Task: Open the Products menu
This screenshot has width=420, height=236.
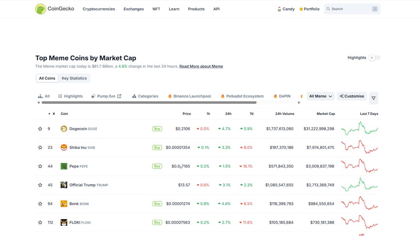Action: pos(196,9)
